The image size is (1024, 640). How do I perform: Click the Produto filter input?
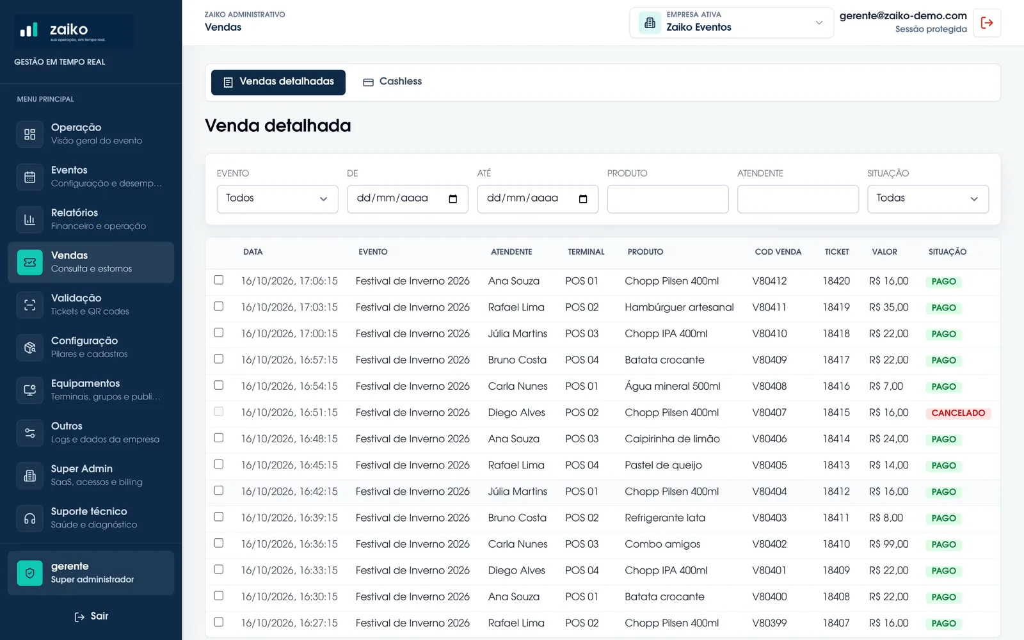pos(668,199)
